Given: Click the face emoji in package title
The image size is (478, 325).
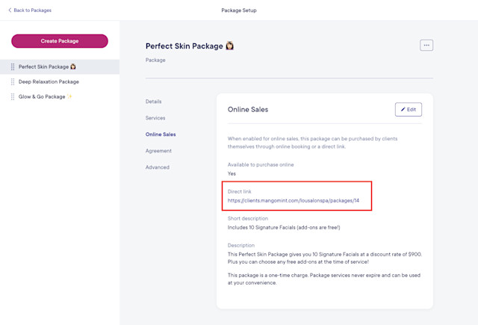Looking at the screenshot, I should pos(229,46).
